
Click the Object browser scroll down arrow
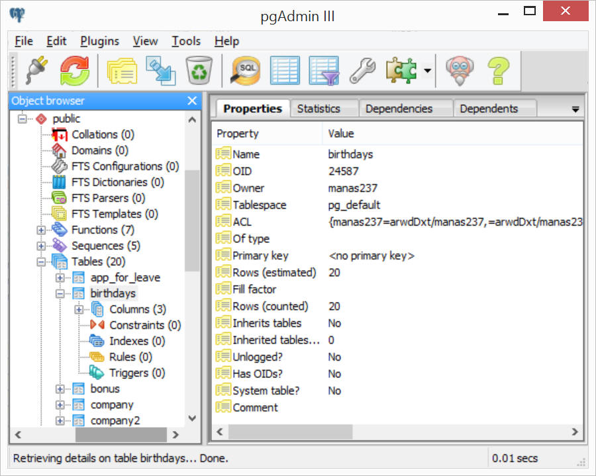click(192, 418)
